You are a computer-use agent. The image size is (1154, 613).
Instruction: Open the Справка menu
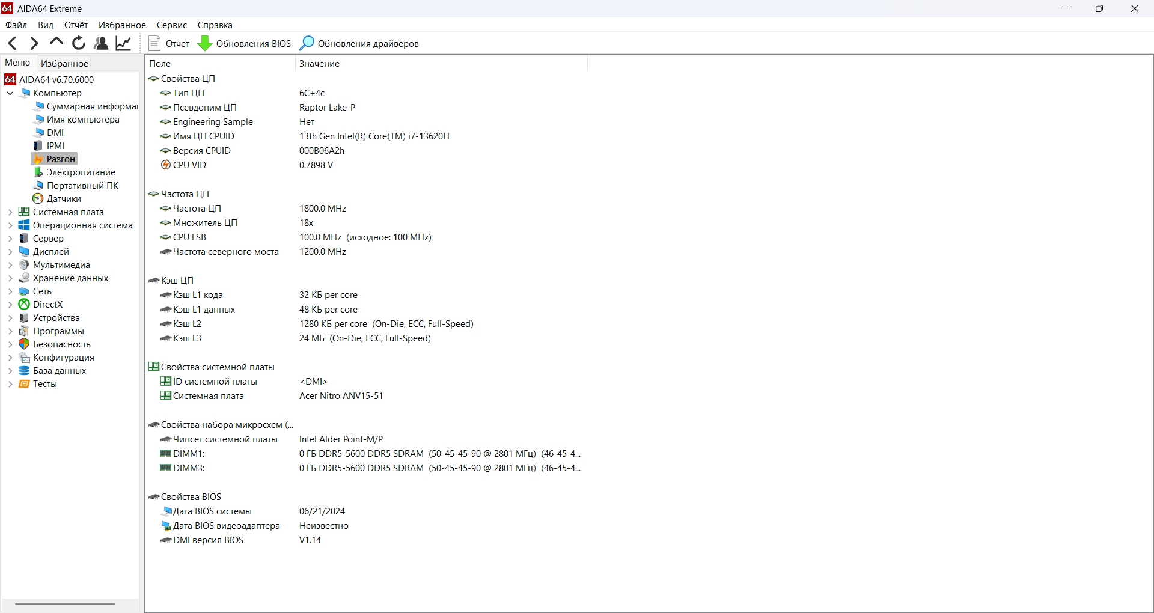(215, 25)
